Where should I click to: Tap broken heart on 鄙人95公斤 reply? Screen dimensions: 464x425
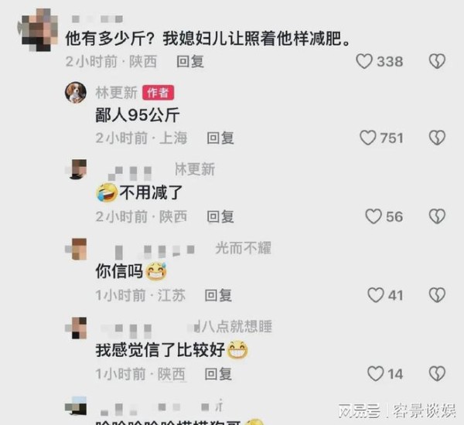point(437,138)
